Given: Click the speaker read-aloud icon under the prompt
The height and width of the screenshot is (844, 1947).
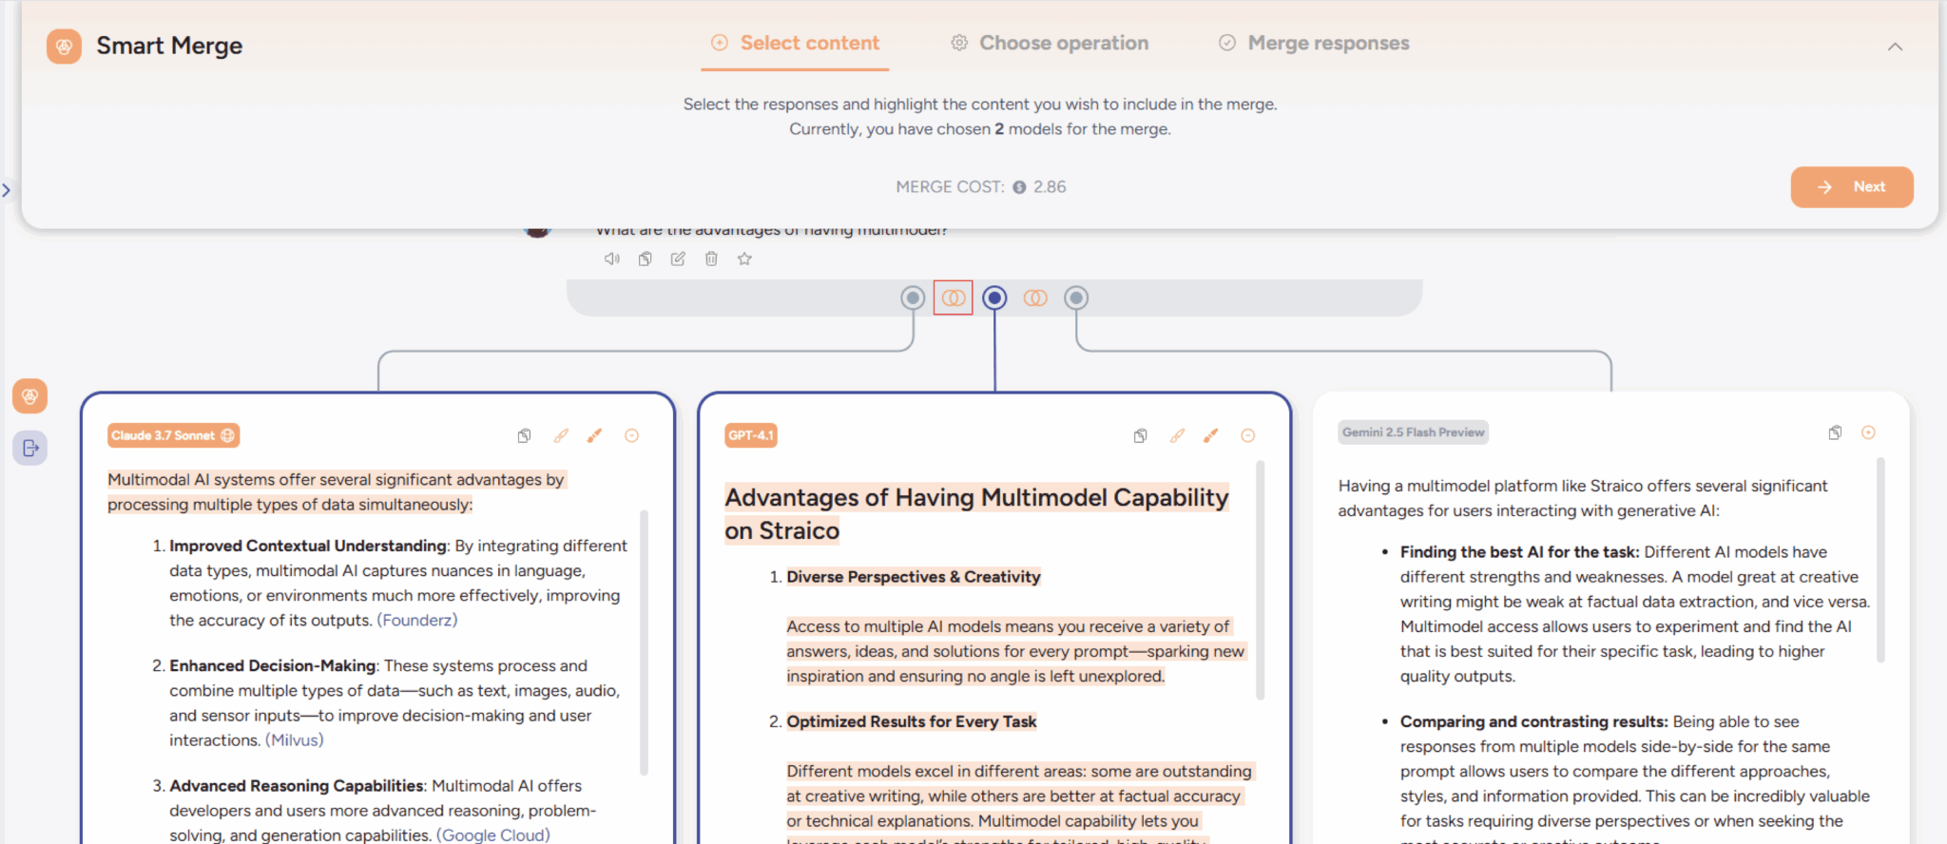Looking at the screenshot, I should pyautogui.click(x=611, y=259).
